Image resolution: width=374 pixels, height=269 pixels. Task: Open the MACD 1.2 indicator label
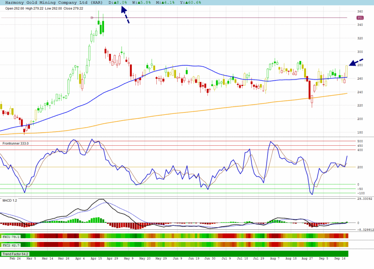coord(9,201)
